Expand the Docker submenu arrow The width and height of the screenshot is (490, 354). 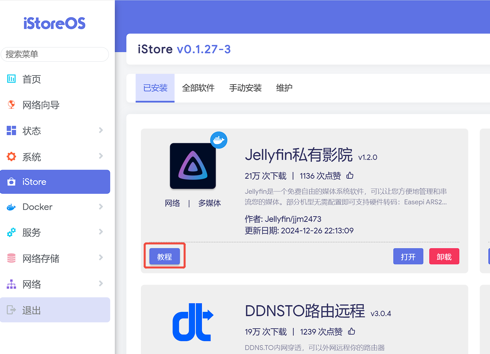pos(101,207)
